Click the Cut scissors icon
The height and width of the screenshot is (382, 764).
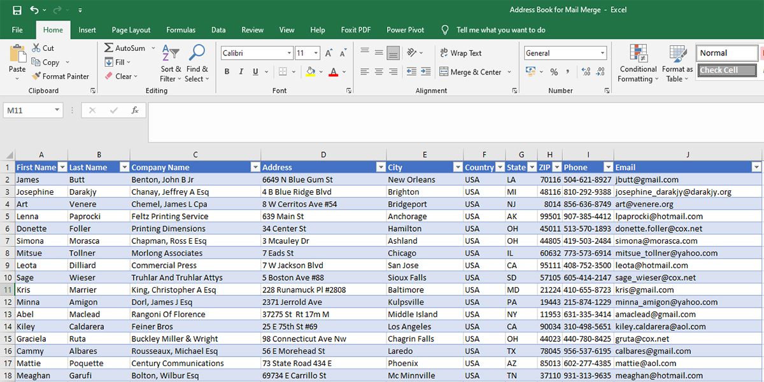[36, 48]
